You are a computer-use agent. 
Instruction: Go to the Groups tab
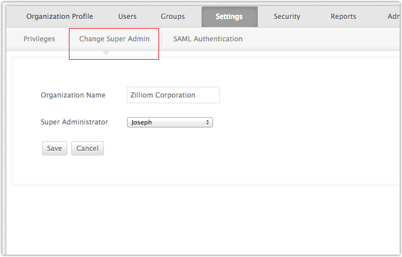click(172, 17)
